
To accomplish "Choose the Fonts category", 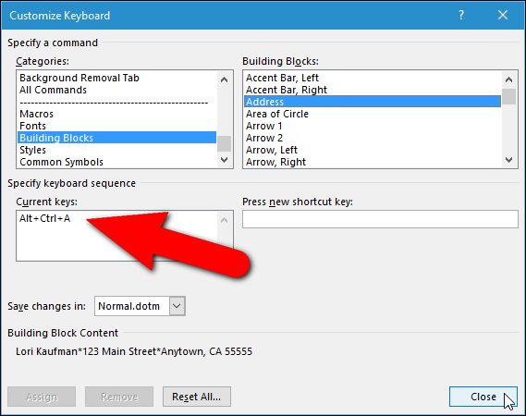I will tap(32, 126).
